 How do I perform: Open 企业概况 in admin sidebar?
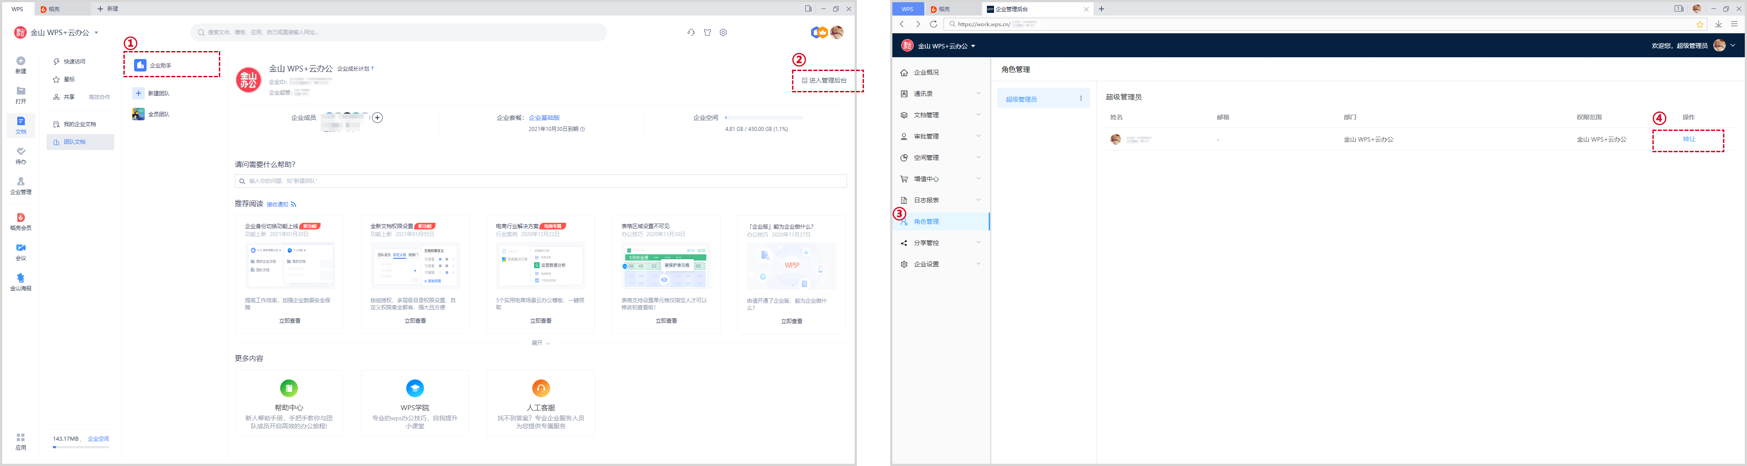[x=941, y=73]
